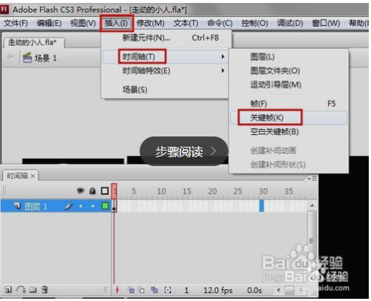Click timeline horizontal scroll left arrow
Screen dimensions: 371x301
(x=279, y=290)
